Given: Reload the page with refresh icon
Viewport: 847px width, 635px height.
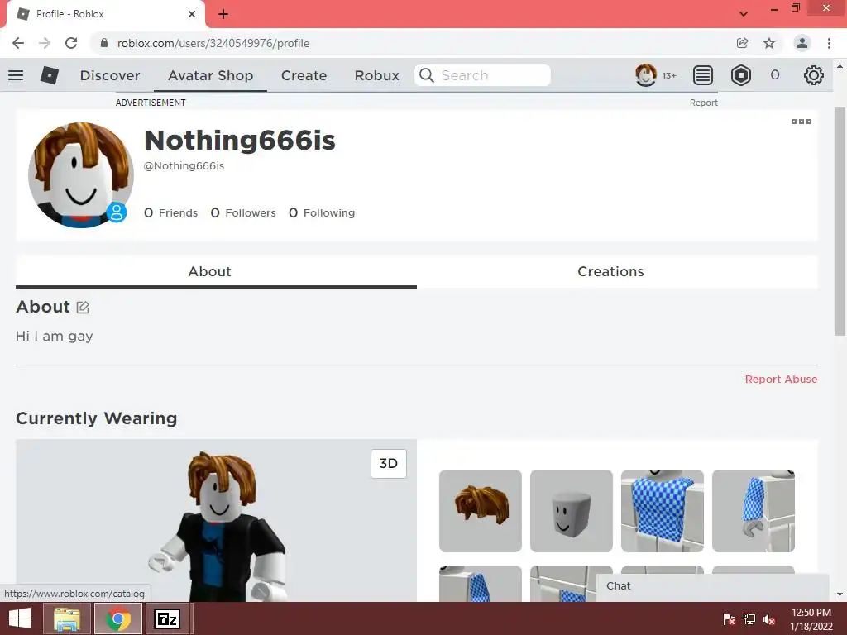Looking at the screenshot, I should [71, 43].
